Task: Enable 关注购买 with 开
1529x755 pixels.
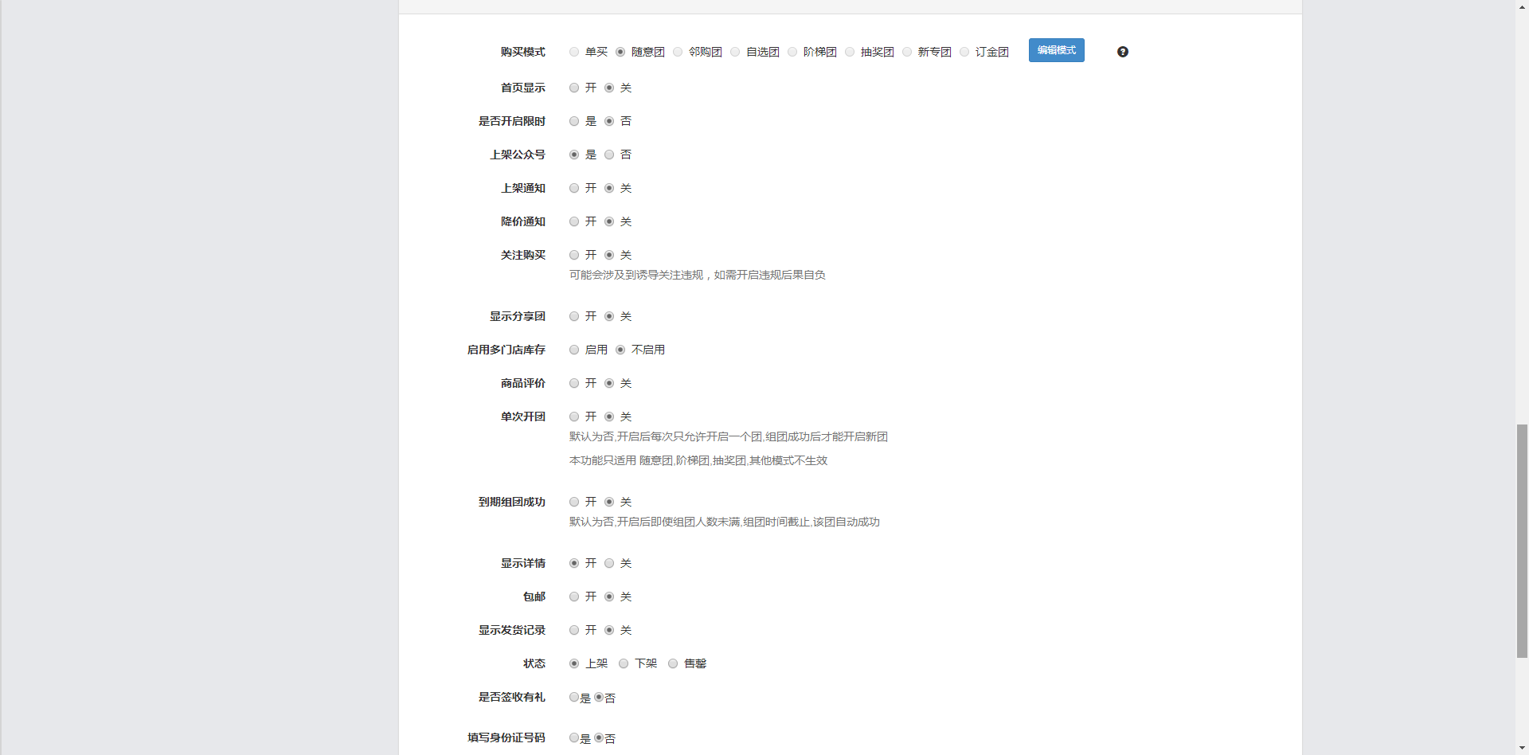Action: coord(574,255)
